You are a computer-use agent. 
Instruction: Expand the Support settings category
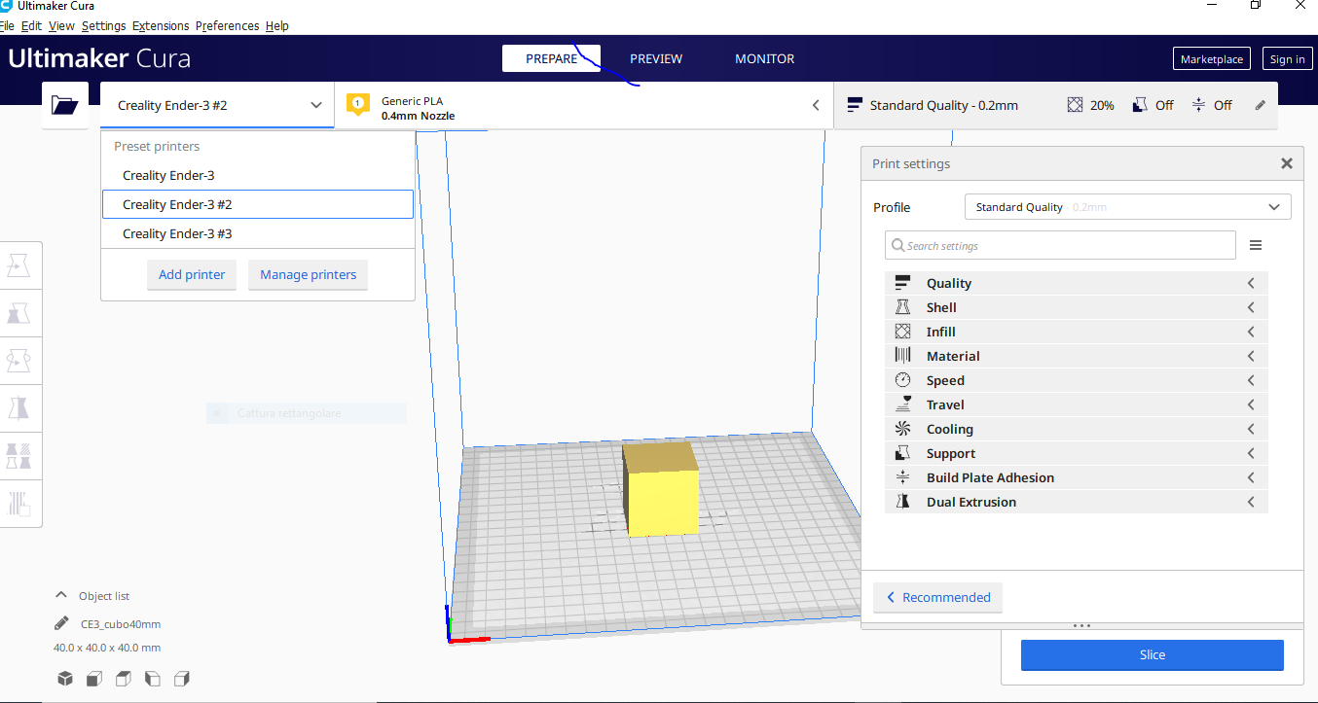coord(1077,453)
